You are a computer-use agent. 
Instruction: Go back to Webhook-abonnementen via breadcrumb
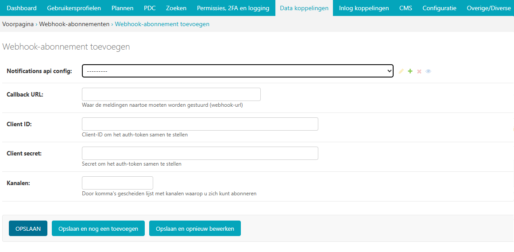[74, 24]
